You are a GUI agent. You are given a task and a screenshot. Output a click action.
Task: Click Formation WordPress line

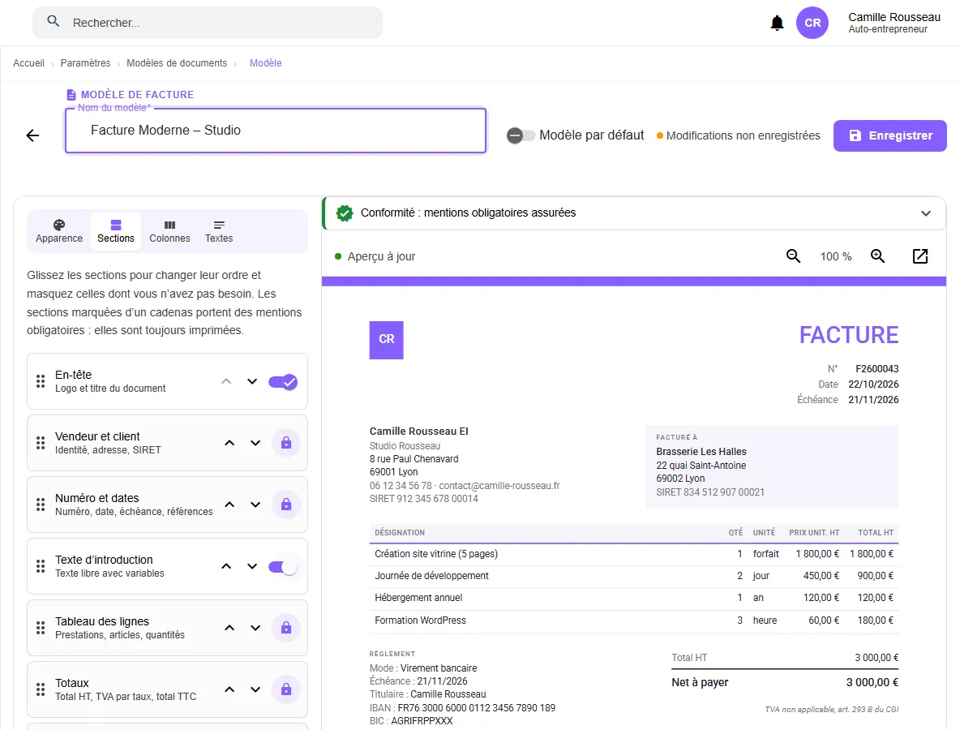pyautogui.click(x=634, y=620)
